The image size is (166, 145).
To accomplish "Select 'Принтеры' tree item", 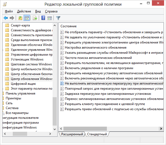I will click(x=13, y=98).
